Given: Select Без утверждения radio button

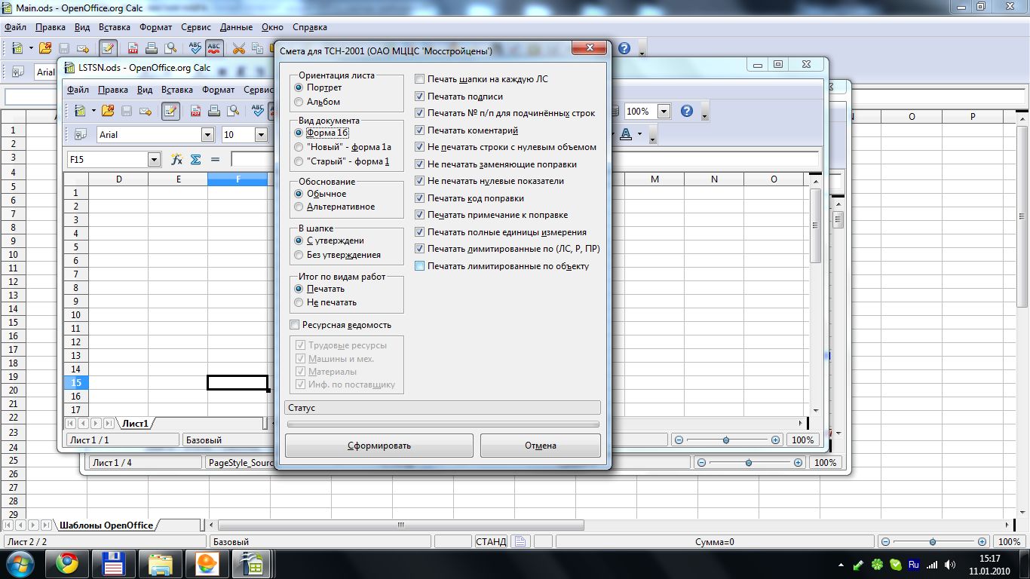Looking at the screenshot, I should coord(338,255).
